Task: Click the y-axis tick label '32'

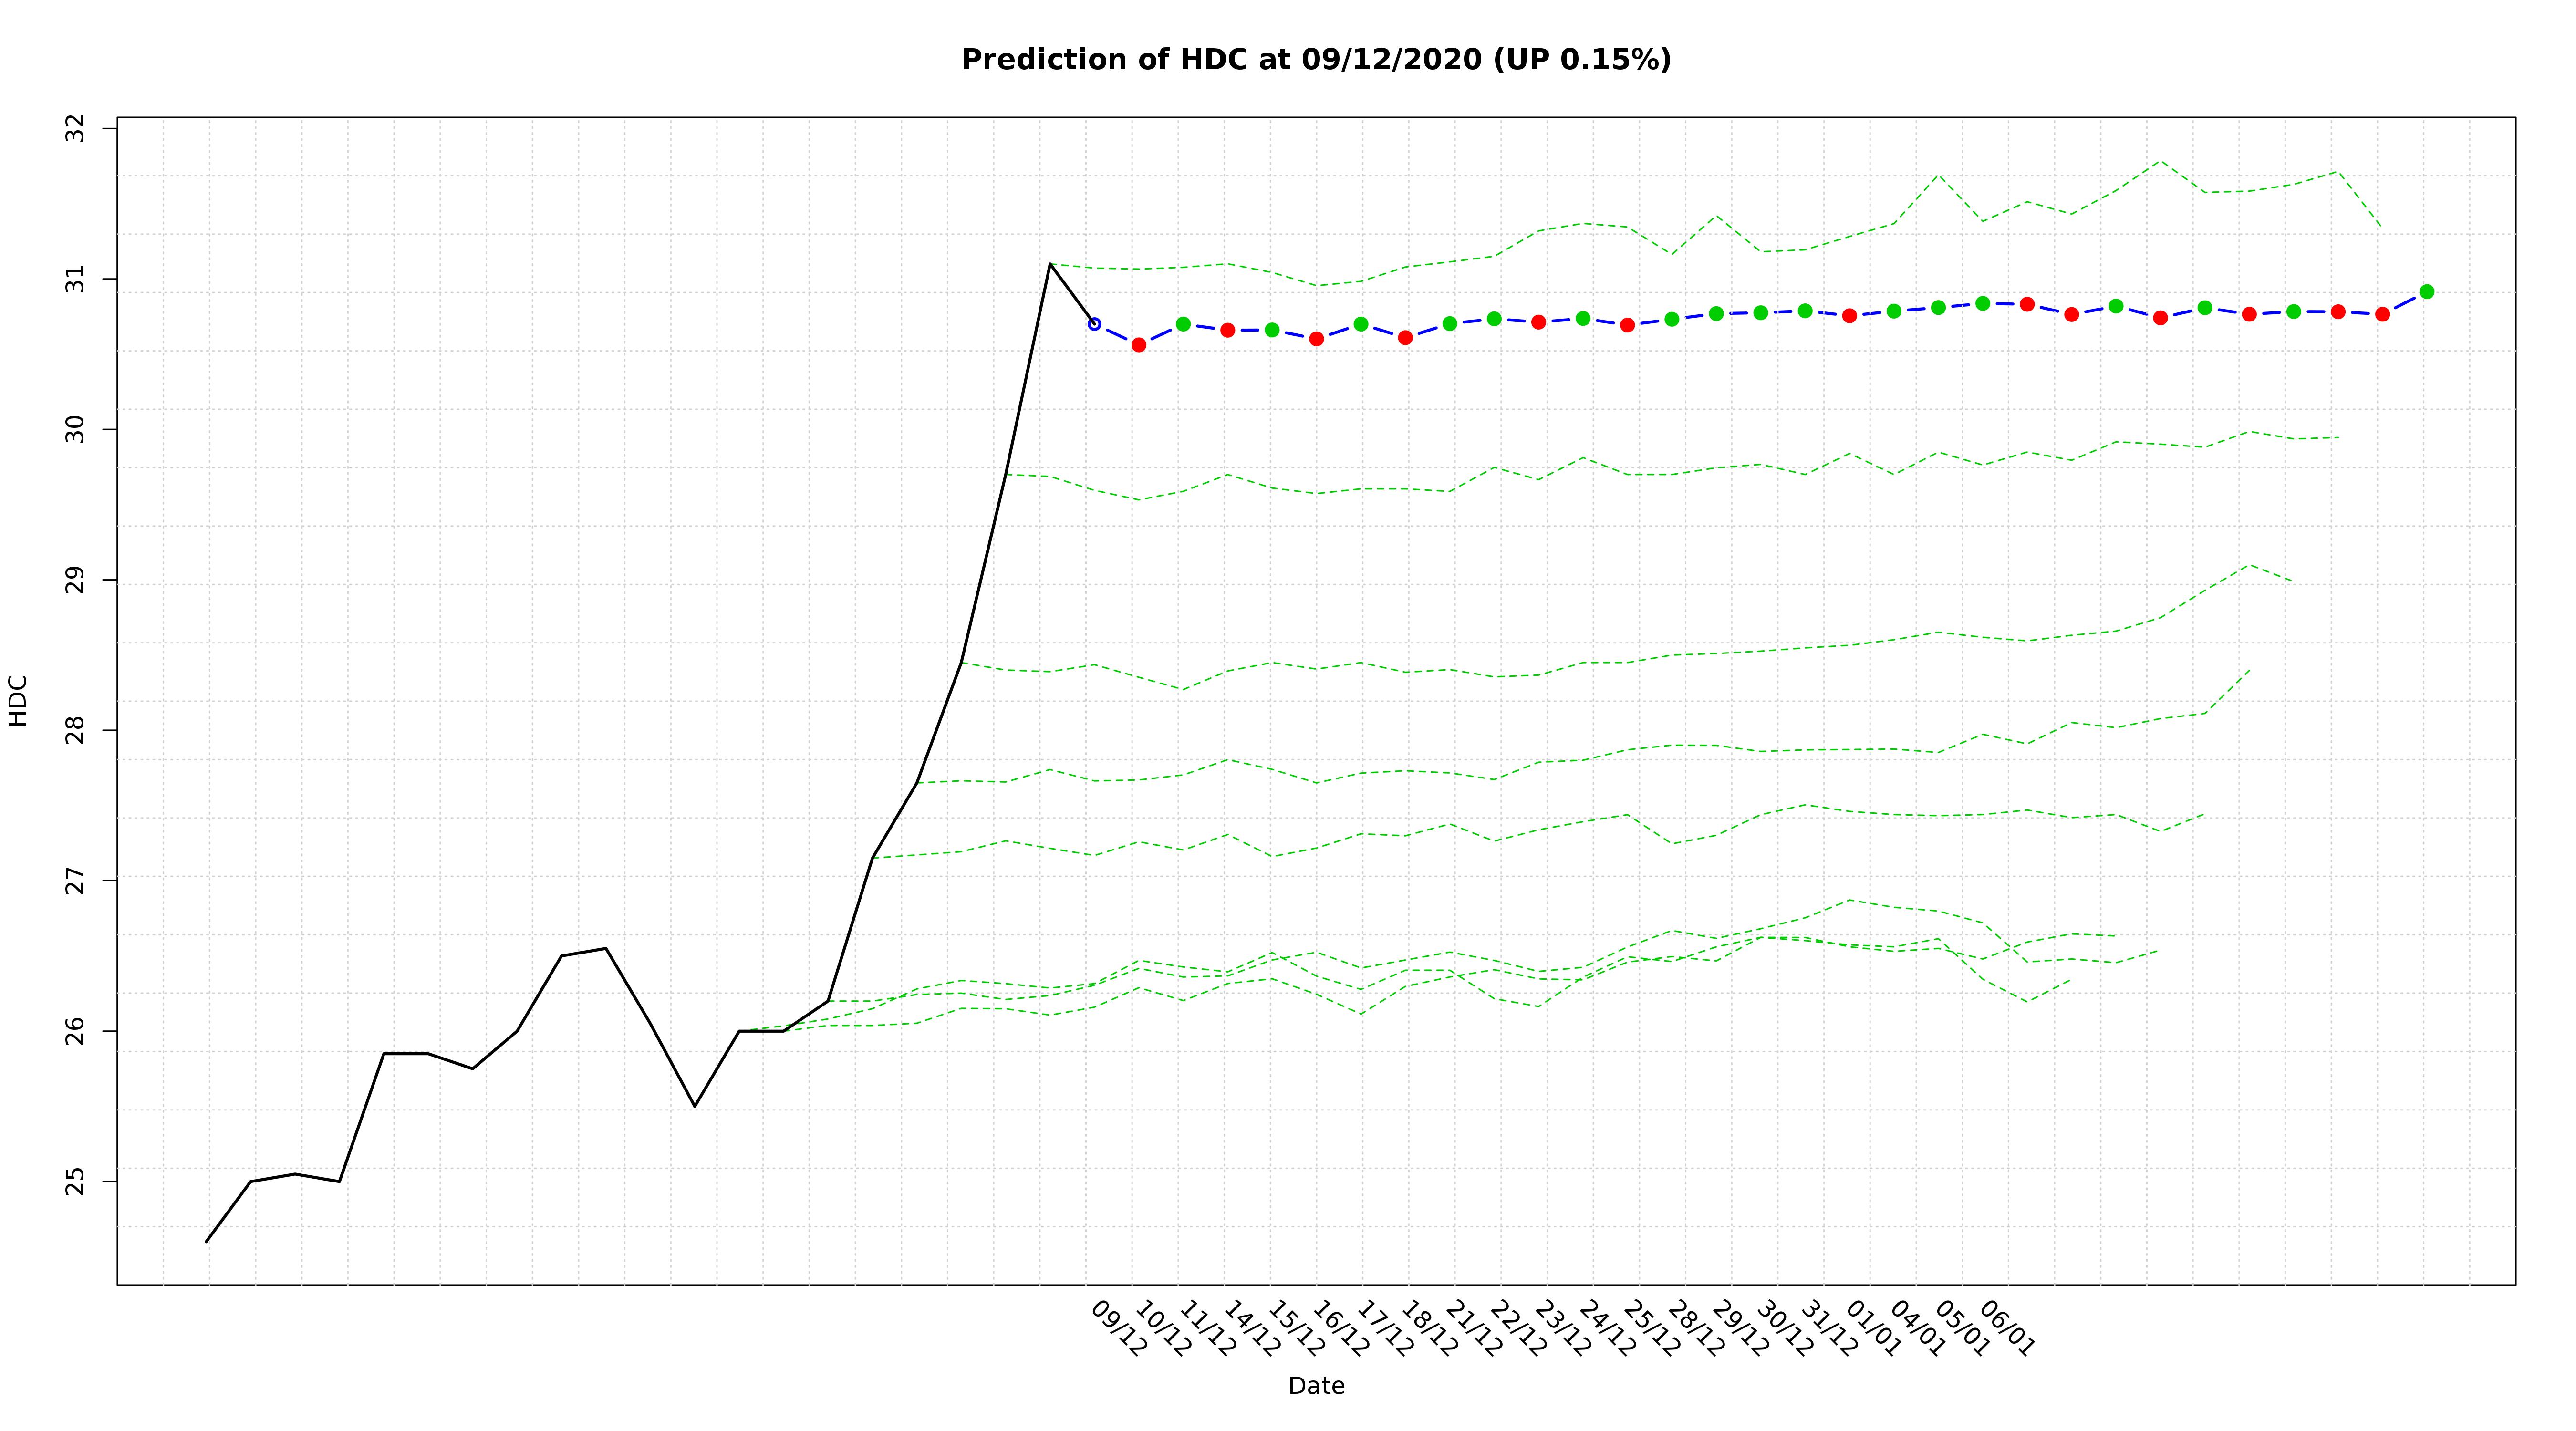Action: 76,129
